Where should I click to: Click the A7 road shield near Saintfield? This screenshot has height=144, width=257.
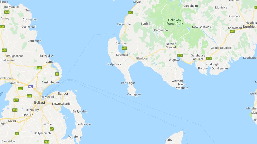52,129
